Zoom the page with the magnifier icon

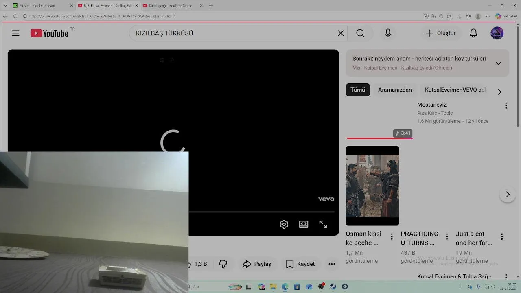click(x=441, y=16)
